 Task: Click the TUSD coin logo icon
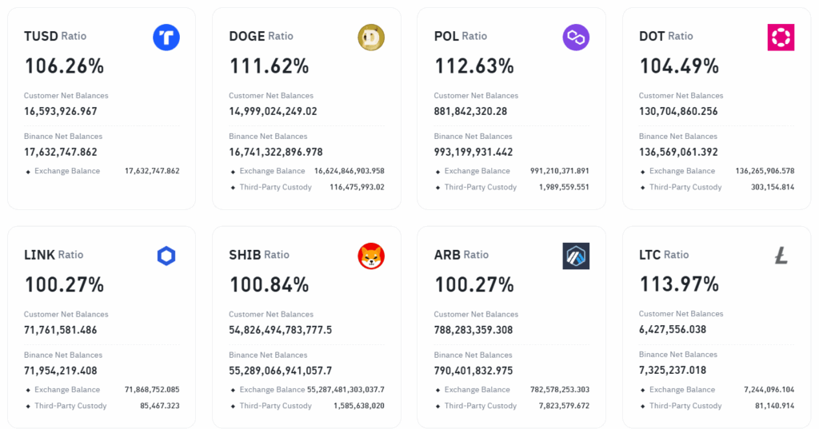(x=166, y=38)
